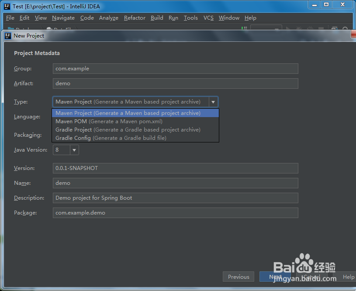This screenshot has height=291, width=356.
Task: Click the Description input field
Action: [176, 198]
